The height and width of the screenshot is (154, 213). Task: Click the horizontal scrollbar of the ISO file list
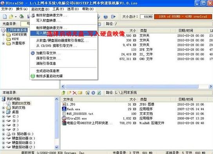point(132,86)
